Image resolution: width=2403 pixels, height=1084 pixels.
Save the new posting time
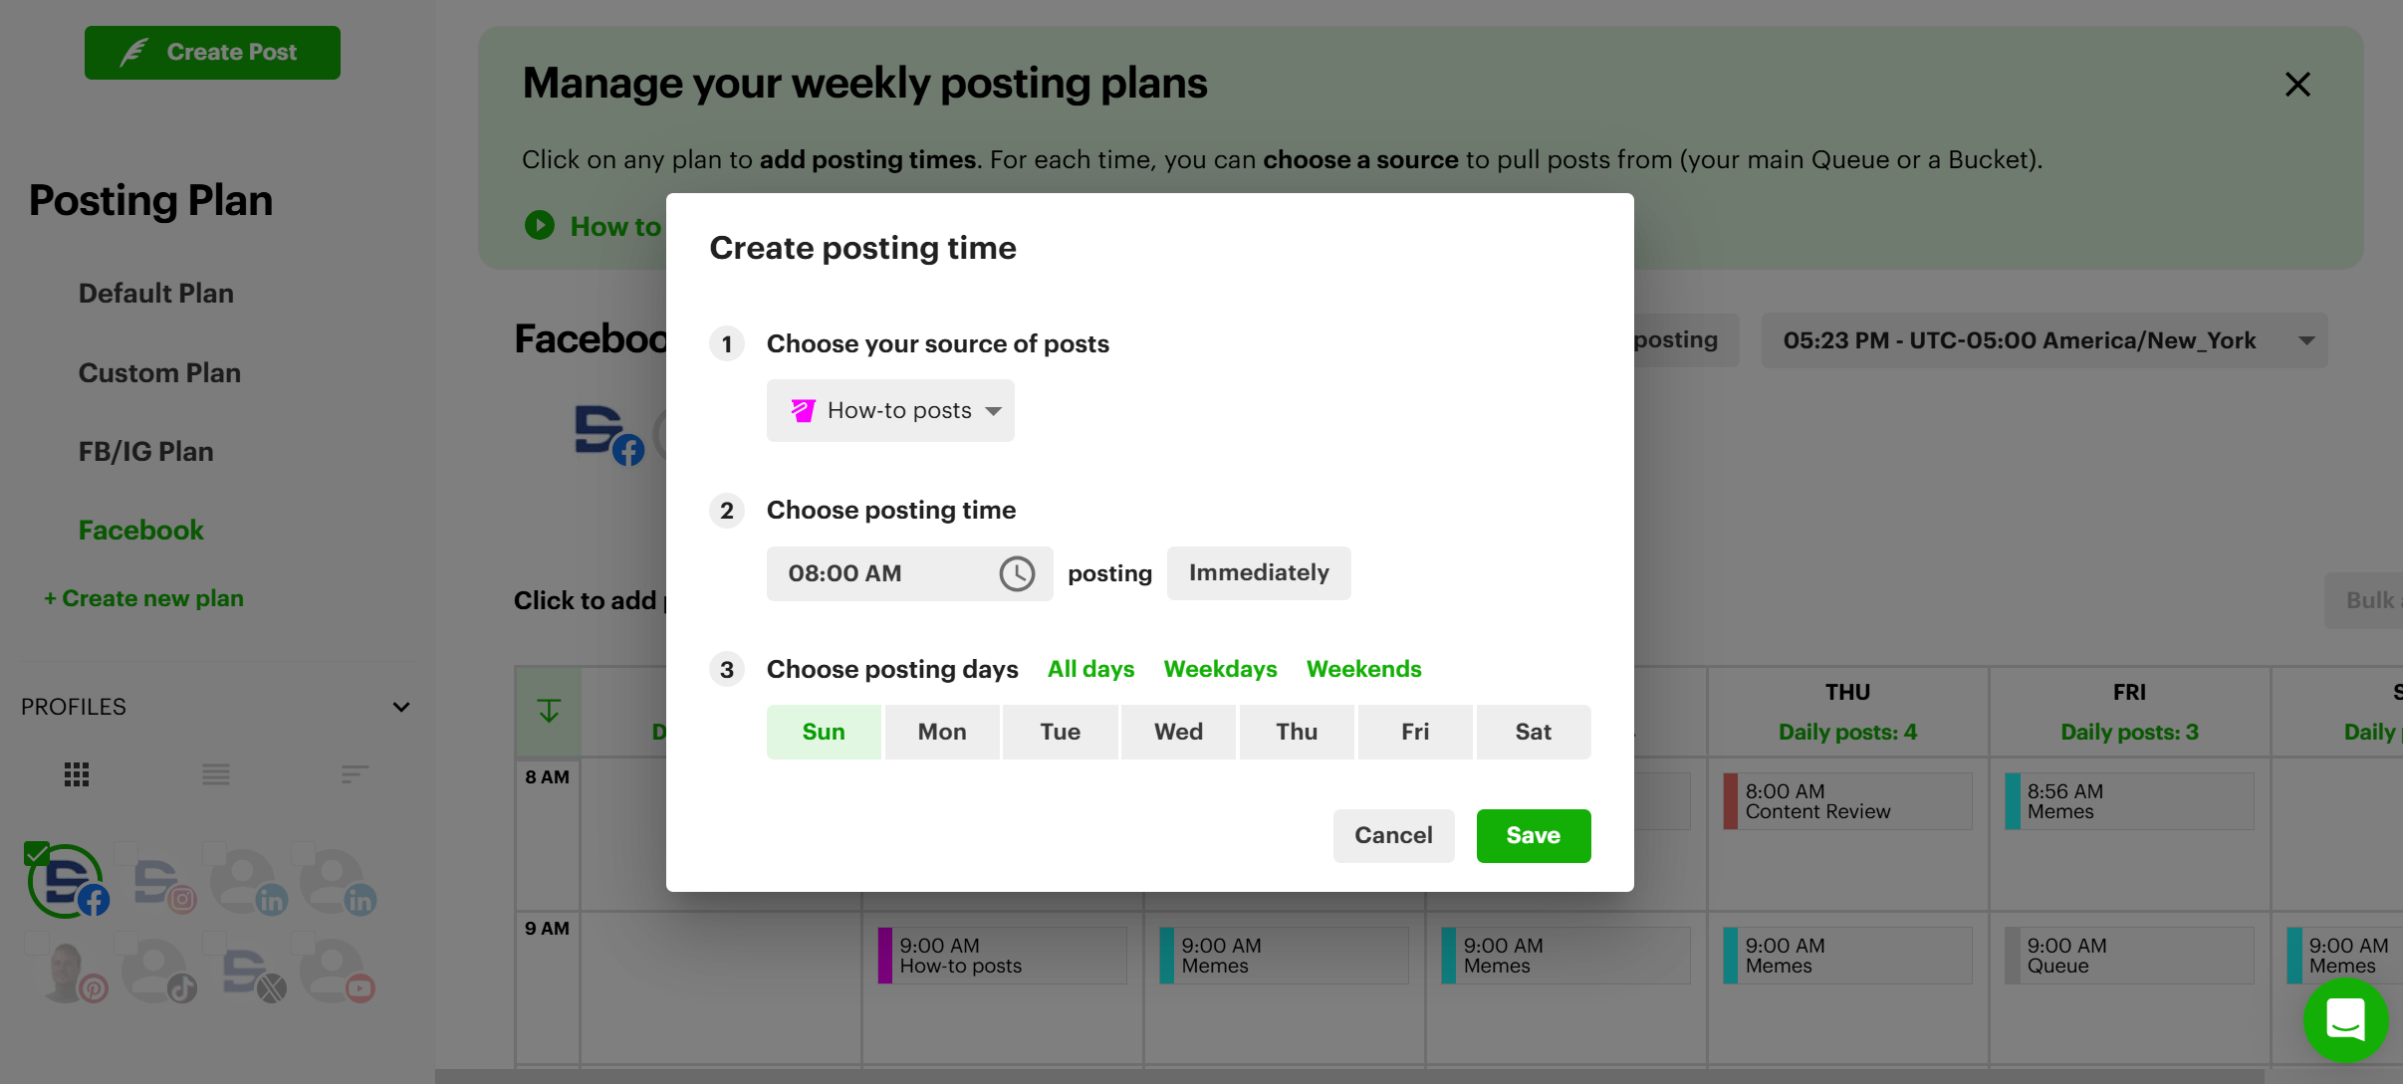(x=1532, y=836)
